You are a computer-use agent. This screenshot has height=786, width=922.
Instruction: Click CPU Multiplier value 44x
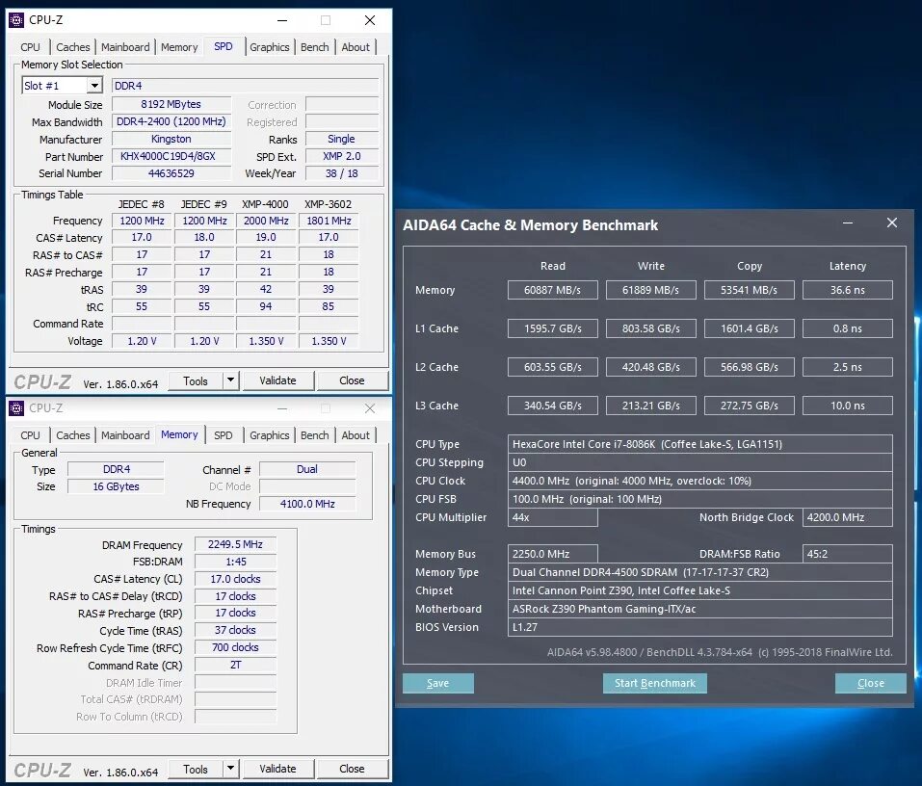(x=553, y=517)
